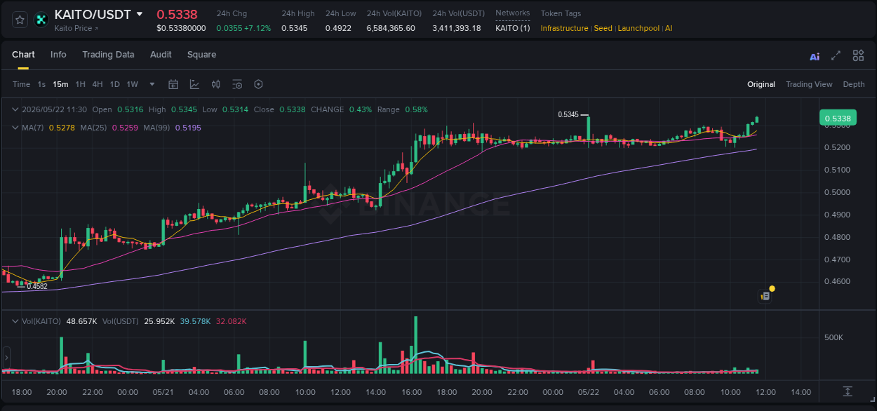The height and width of the screenshot is (411, 877).
Task: Open the technical indicators icon
Action: click(194, 84)
